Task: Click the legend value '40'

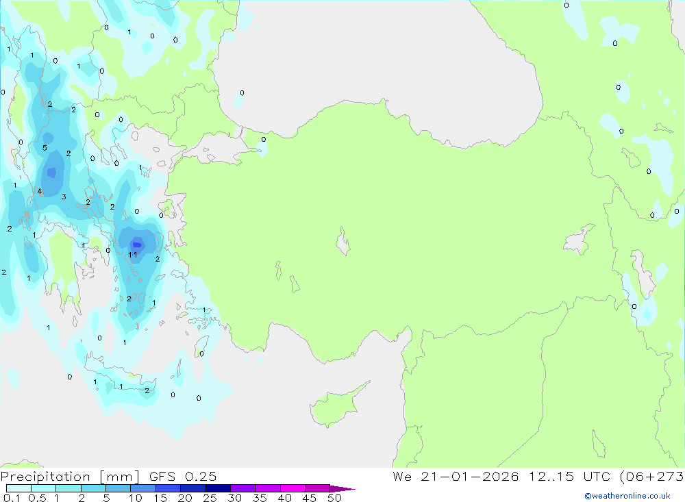Action: tap(284, 498)
